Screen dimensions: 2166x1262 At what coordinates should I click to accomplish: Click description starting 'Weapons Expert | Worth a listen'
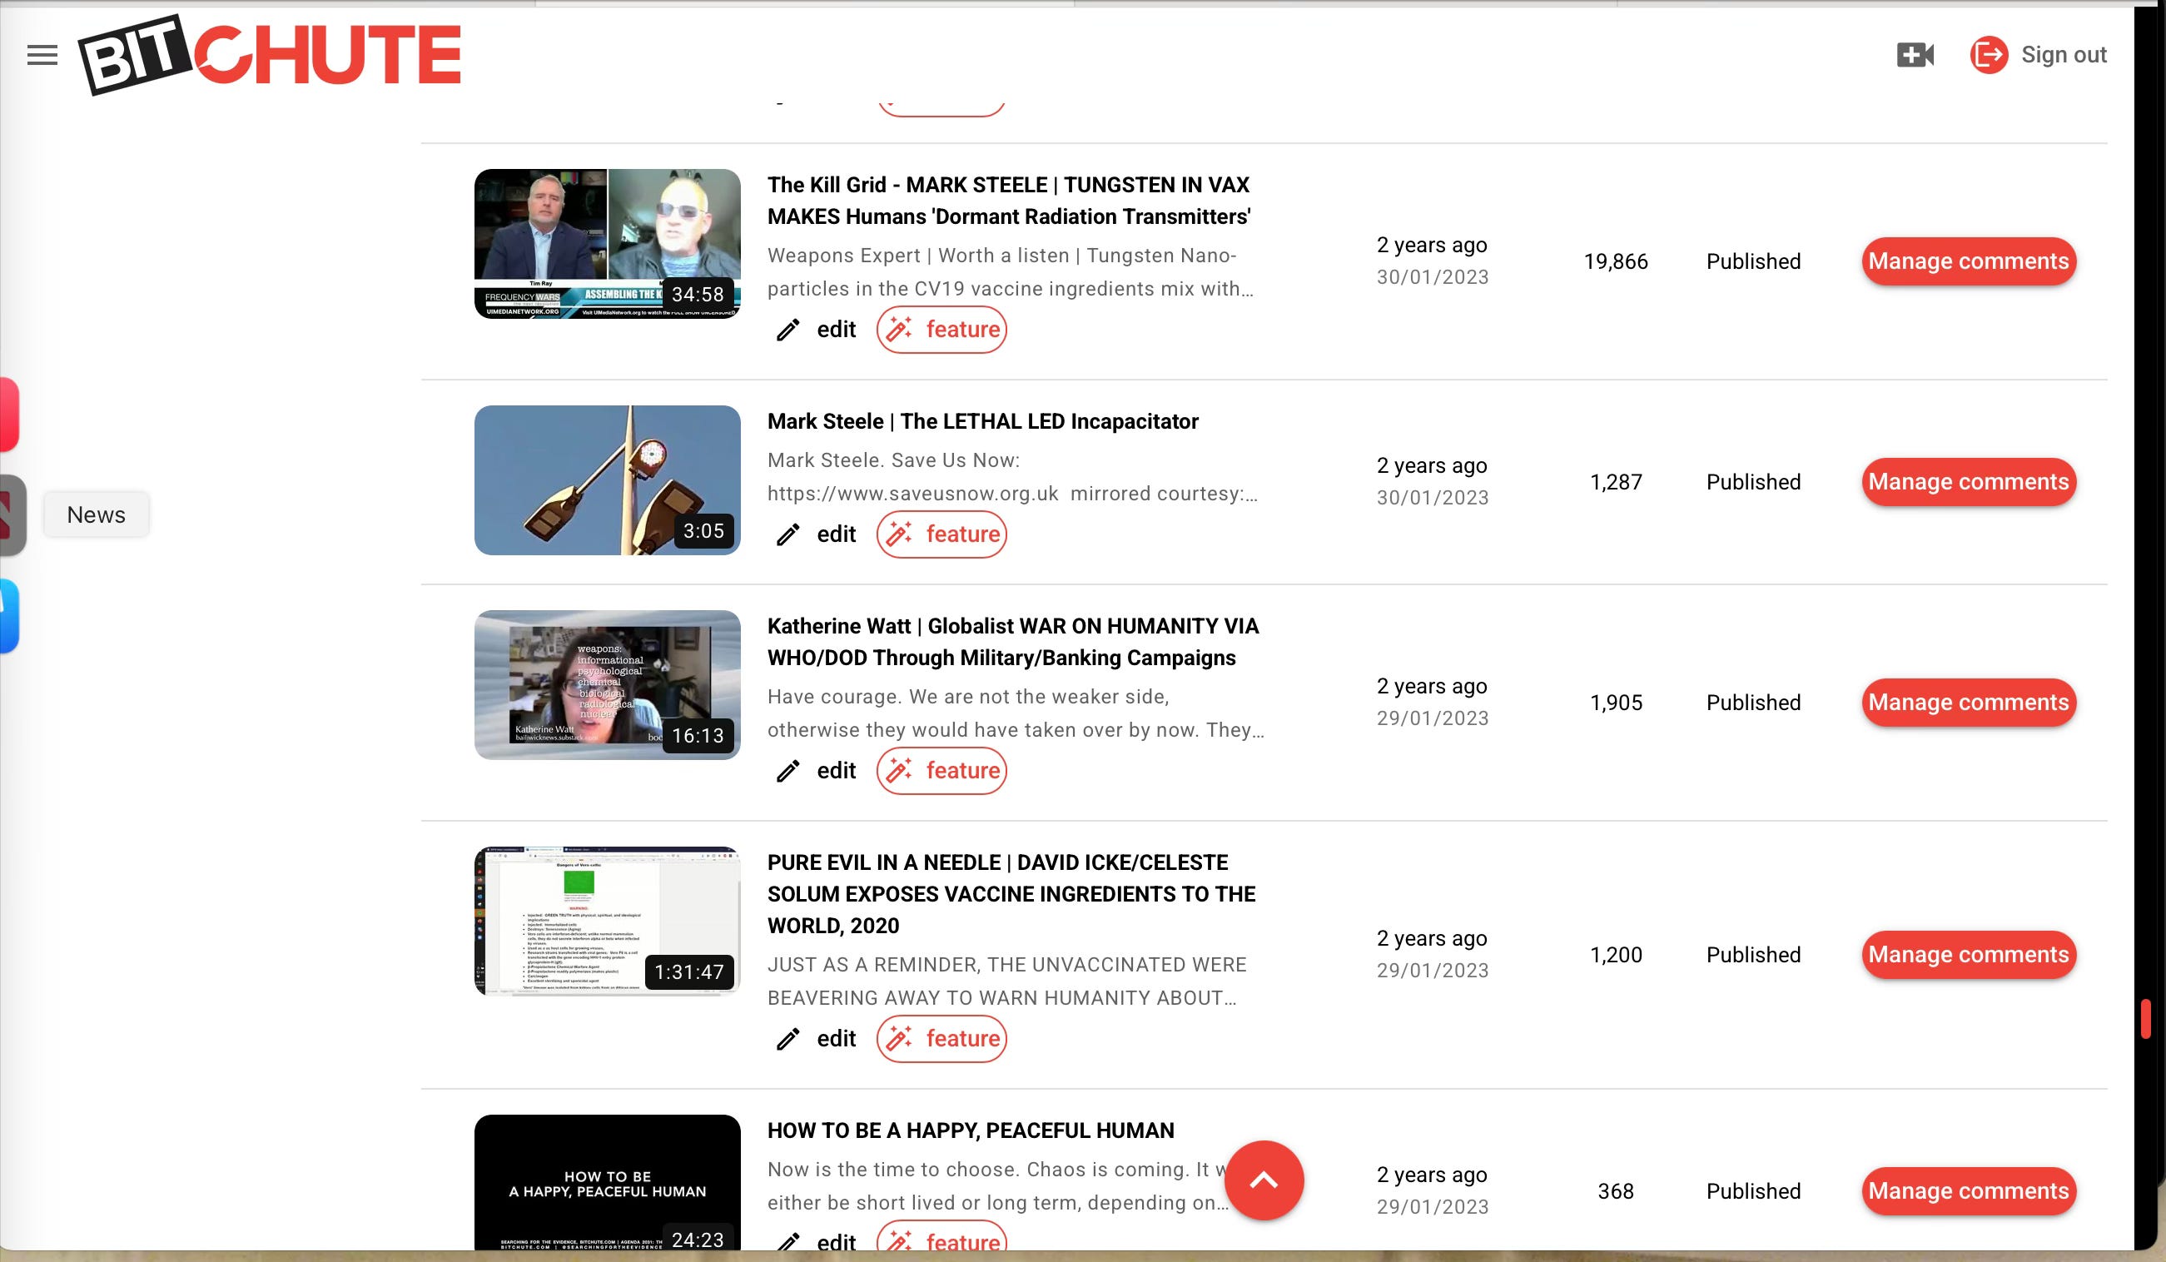pos(1011,271)
